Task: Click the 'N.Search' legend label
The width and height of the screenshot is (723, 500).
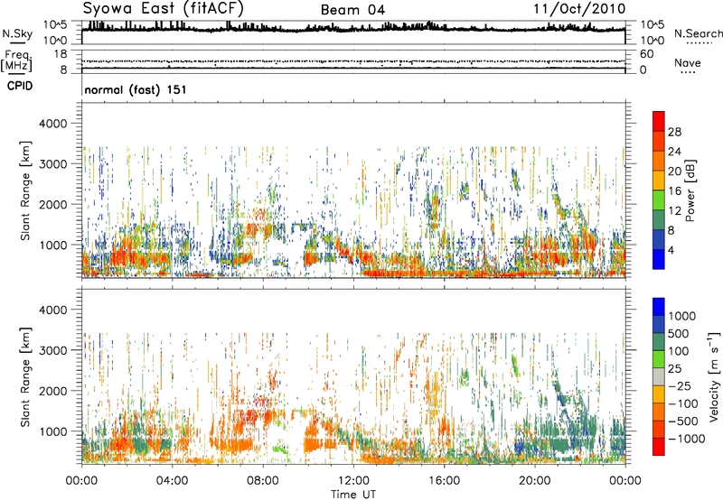Action: (x=699, y=33)
